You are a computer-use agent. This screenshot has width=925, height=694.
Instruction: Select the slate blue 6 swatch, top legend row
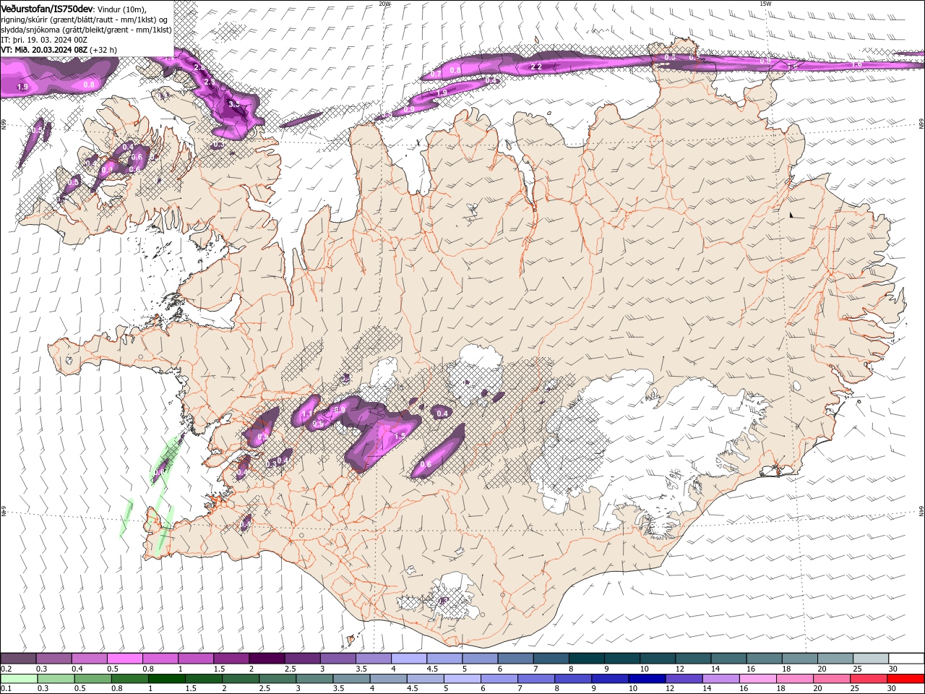click(515, 659)
